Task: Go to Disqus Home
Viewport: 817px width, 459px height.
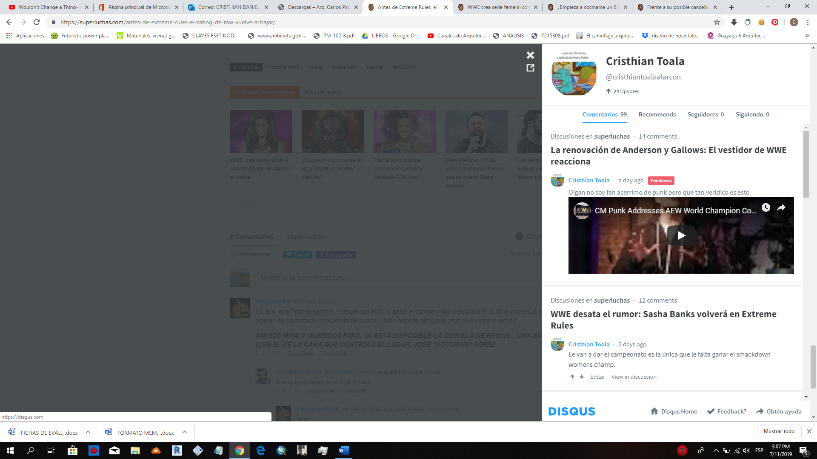Action: pyautogui.click(x=674, y=411)
